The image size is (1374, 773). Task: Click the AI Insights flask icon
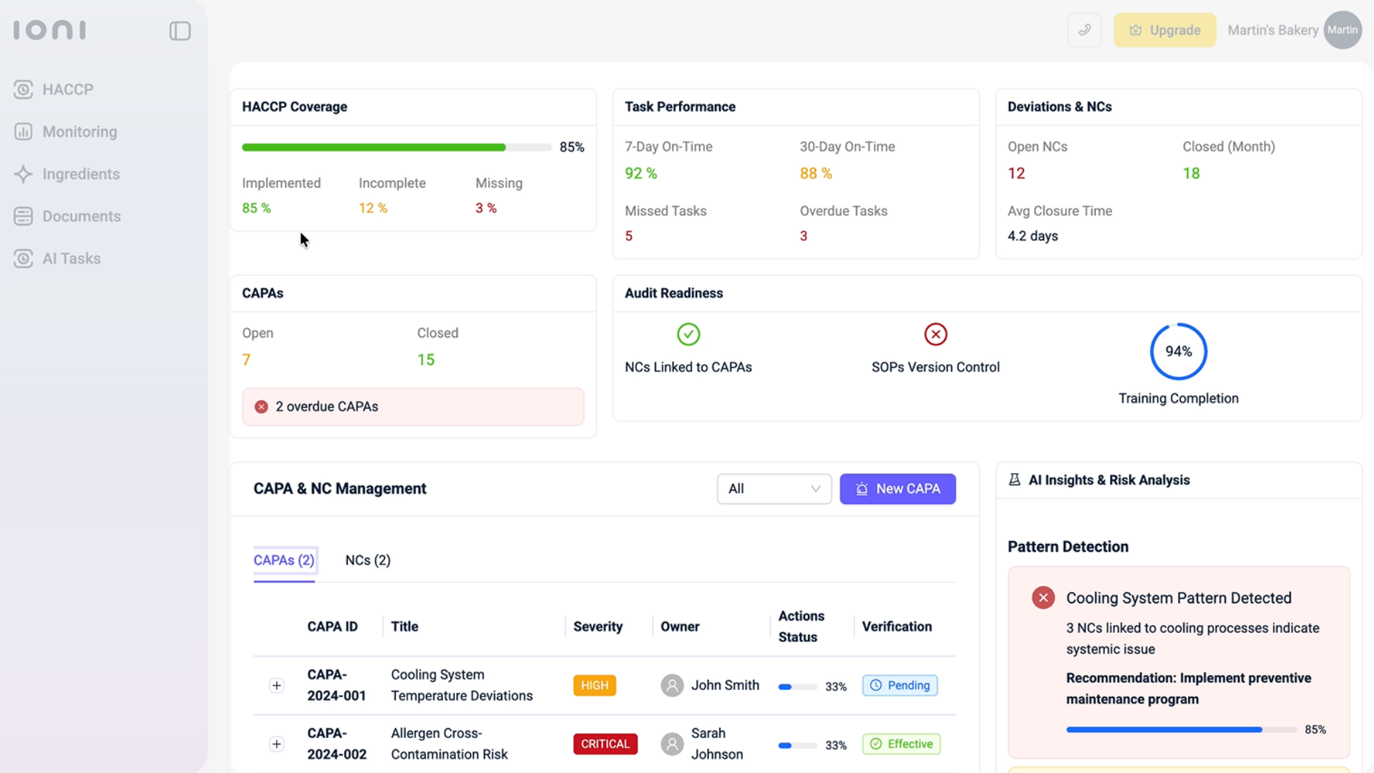coord(1014,480)
